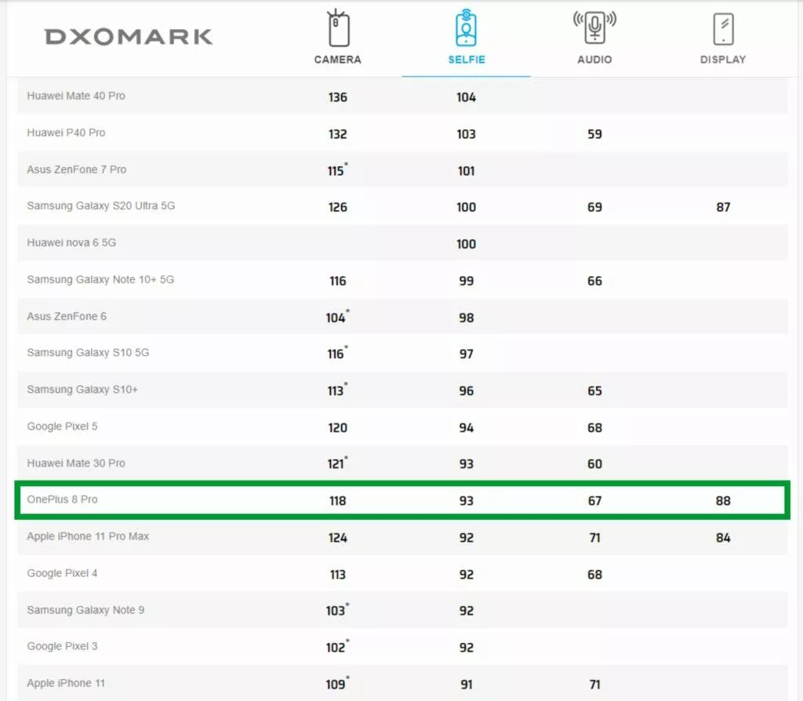Click selfie score 94 for Google Pixel 5

tap(466, 428)
